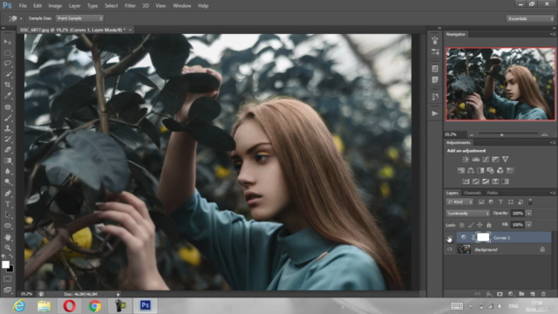Delete layer with the trash icon
This screenshot has height=314, width=558.
pyautogui.click(x=543, y=294)
